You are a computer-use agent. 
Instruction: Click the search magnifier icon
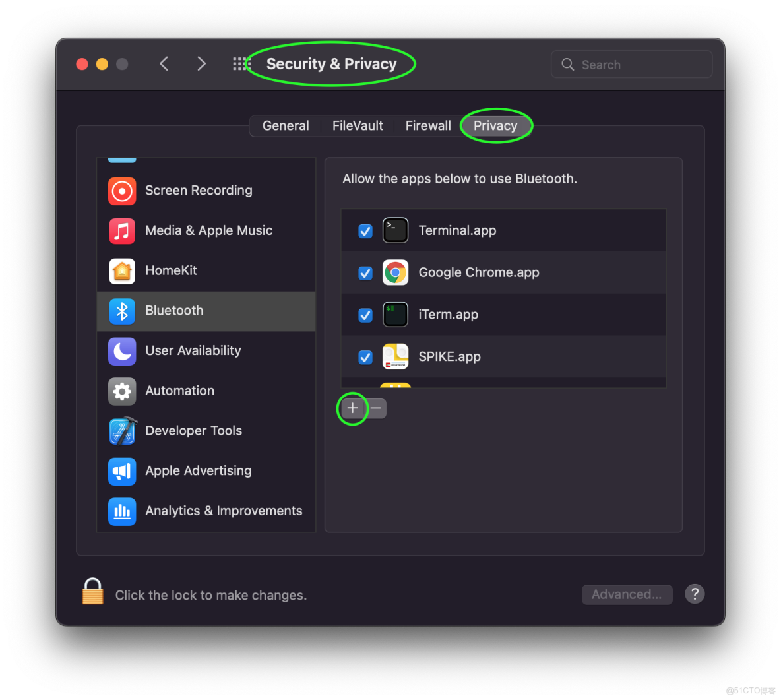tap(567, 64)
